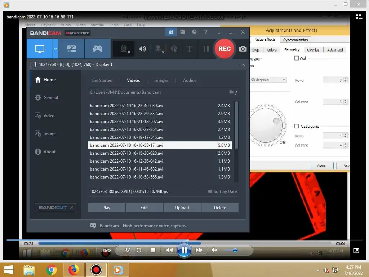
Task: Toggle the mouse click effect icon
Action: (174, 49)
